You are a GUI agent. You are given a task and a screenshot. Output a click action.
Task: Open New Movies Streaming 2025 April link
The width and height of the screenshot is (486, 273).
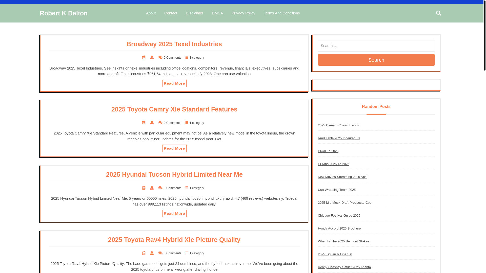point(342,177)
